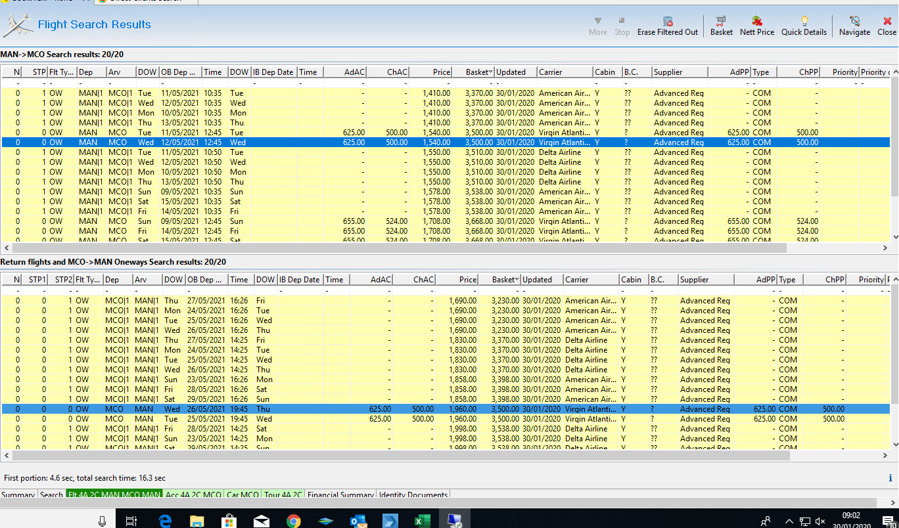Click the outbound grid's scroll-down arrow
The height and width of the screenshot is (528, 899).
coord(894,237)
